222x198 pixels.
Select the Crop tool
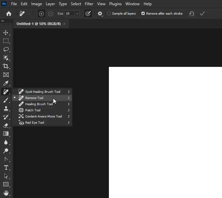tap(6, 66)
